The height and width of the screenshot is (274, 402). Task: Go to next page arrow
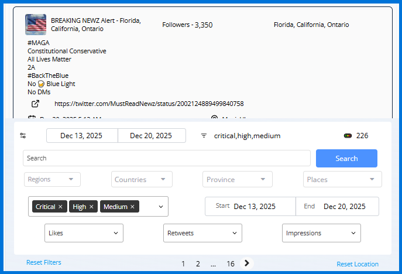pyautogui.click(x=247, y=263)
